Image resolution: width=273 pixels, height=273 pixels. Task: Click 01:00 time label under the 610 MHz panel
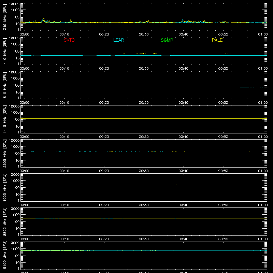[x=263, y=103]
